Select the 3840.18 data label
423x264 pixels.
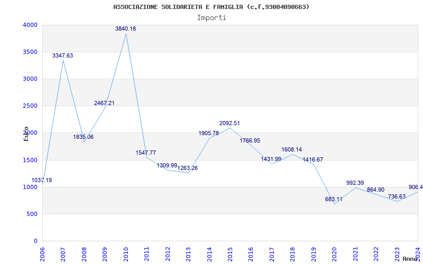pyautogui.click(x=126, y=29)
